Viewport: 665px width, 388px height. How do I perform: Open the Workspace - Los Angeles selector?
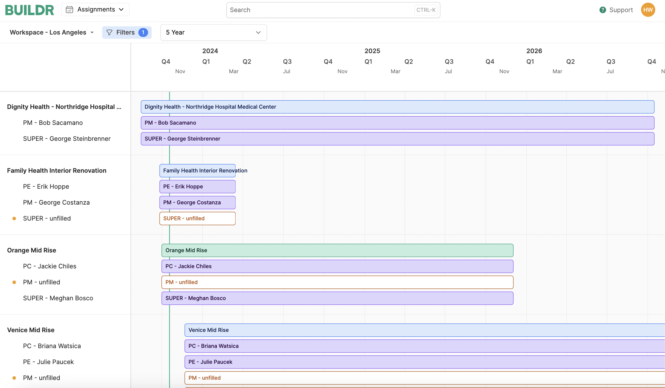52,32
